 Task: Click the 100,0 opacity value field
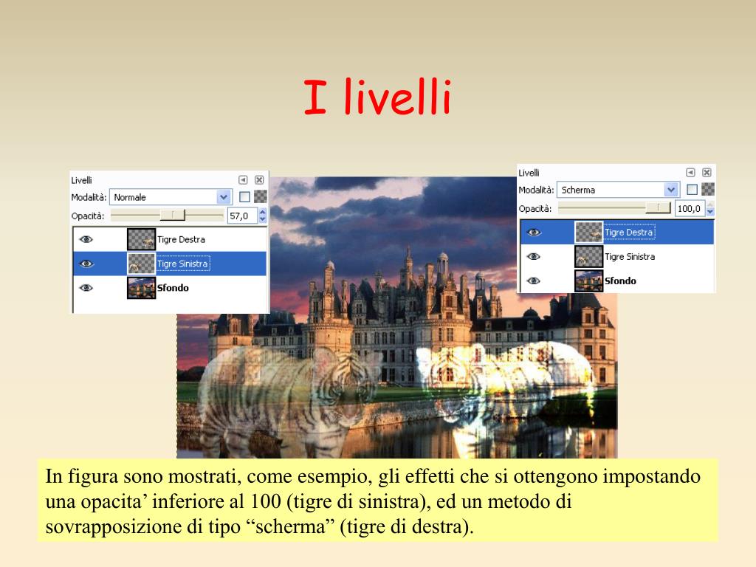[x=690, y=208]
